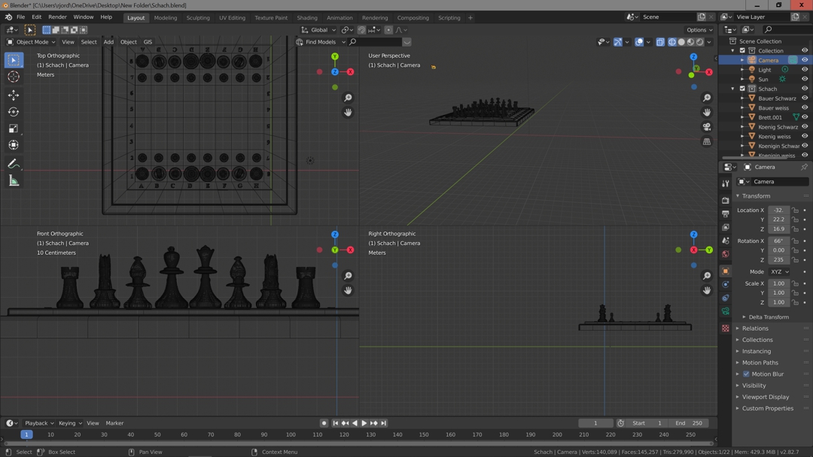813x457 pixels.
Task: Open the Render menu
Action: click(x=57, y=17)
